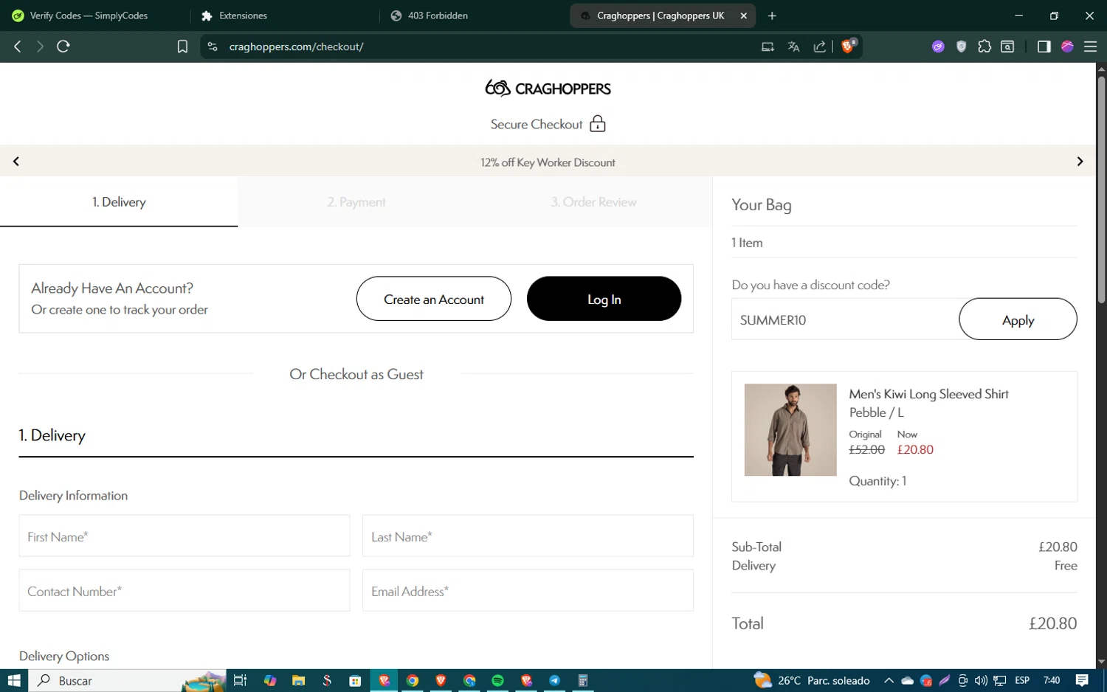
Task: Open the tab search window icon
Action: click(1007, 46)
